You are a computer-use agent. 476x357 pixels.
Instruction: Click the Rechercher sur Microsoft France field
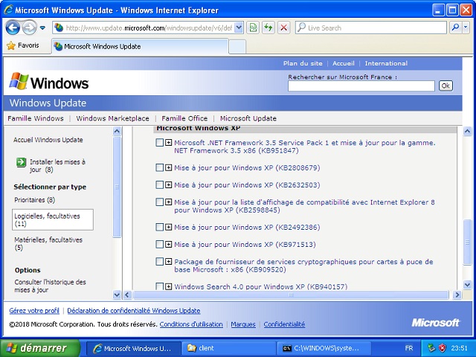pos(361,86)
